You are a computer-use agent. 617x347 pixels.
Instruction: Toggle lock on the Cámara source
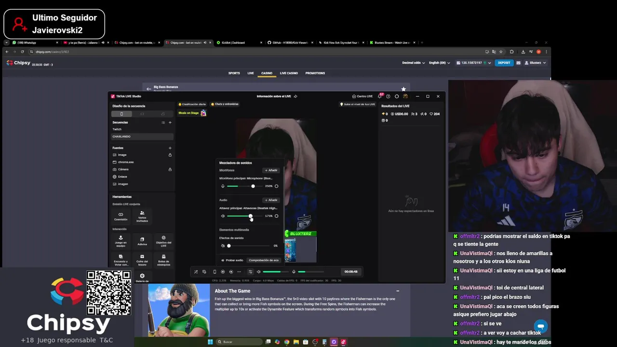click(170, 169)
